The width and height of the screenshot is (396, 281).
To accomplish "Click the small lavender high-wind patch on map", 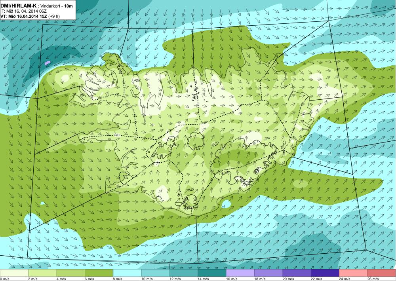I will [48, 63].
